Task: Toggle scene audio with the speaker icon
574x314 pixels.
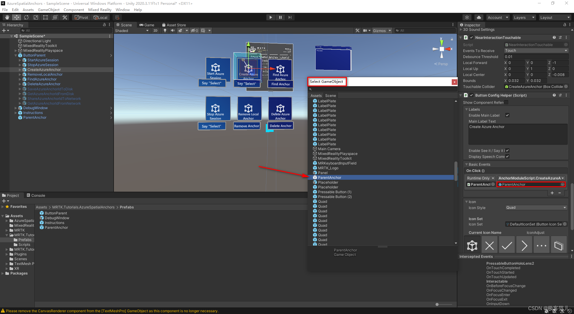Action: pos(173,31)
